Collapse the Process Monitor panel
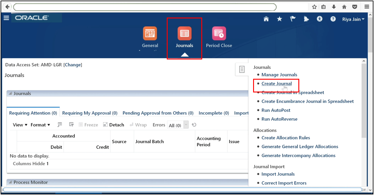The width and height of the screenshot is (374, 195). pyautogui.click(x=11, y=182)
